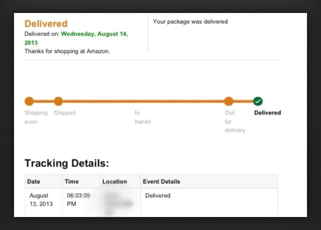321x230 pixels.
Task: Click the orange Delivered heading
Action: (x=46, y=23)
